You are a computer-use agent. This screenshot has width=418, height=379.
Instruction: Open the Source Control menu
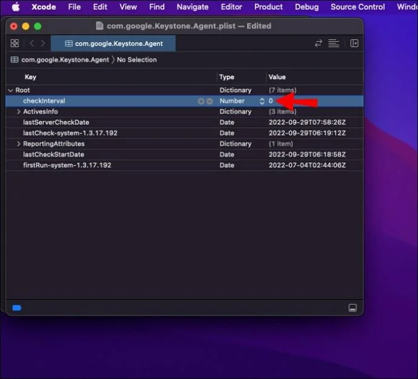[358, 7]
